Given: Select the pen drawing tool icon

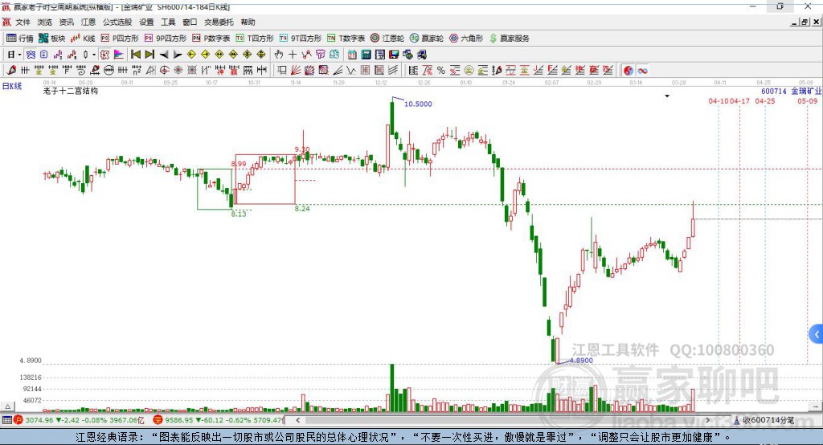Looking at the screenshot, I should tap(11, 71).
